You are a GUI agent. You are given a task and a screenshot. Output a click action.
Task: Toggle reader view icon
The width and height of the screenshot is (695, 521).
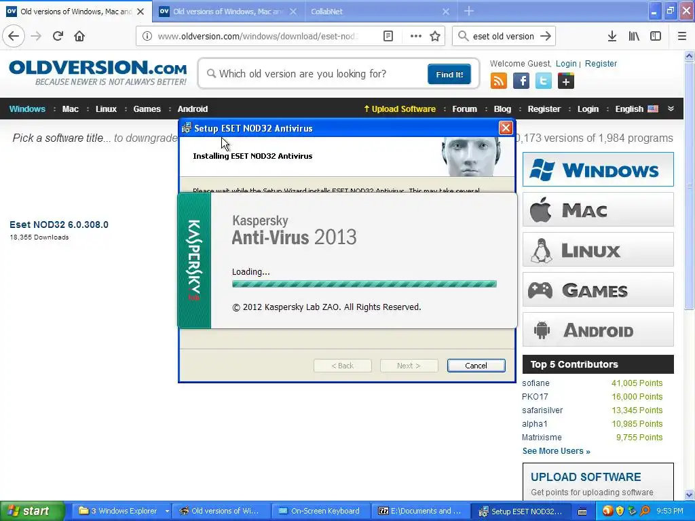(388, 36)
